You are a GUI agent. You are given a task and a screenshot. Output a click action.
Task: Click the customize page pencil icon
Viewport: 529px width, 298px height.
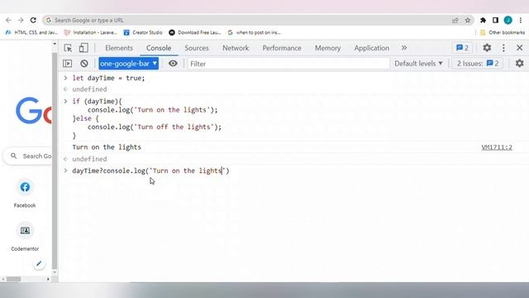[x=39, y=263]
